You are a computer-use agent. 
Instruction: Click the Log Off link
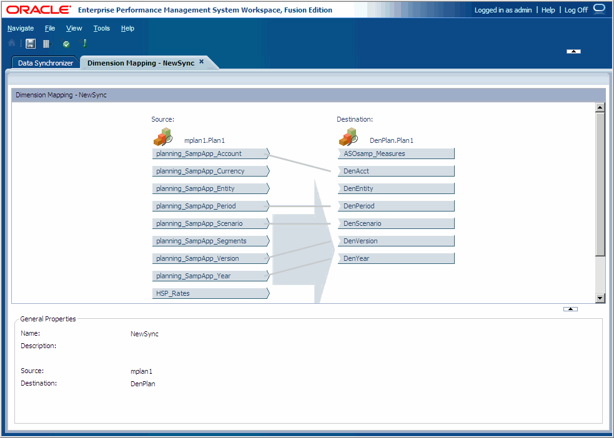[576, 10]
